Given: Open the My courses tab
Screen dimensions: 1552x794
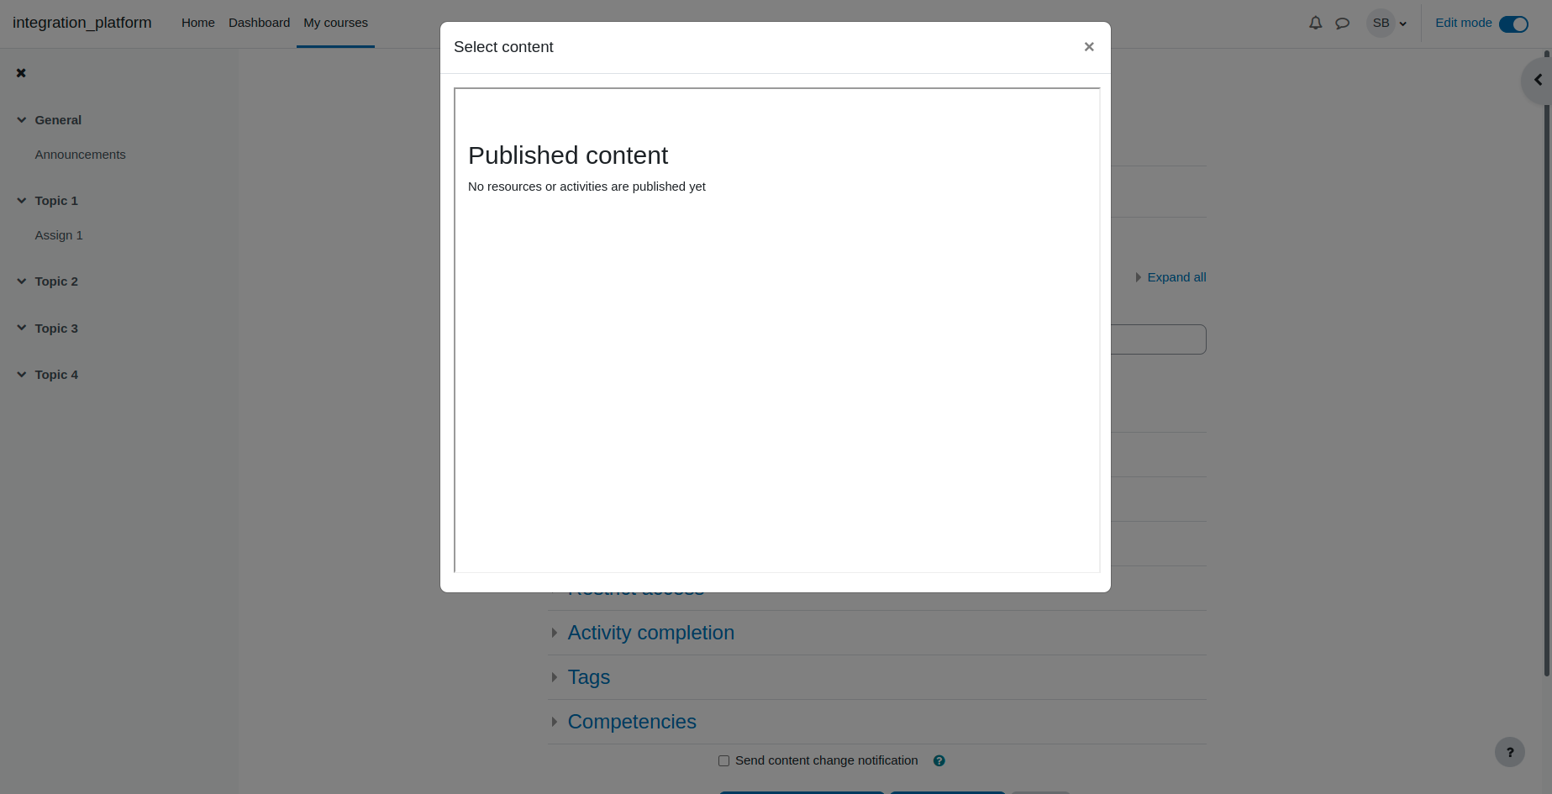Looking at the screenshot, I should (x=335, y=23).
